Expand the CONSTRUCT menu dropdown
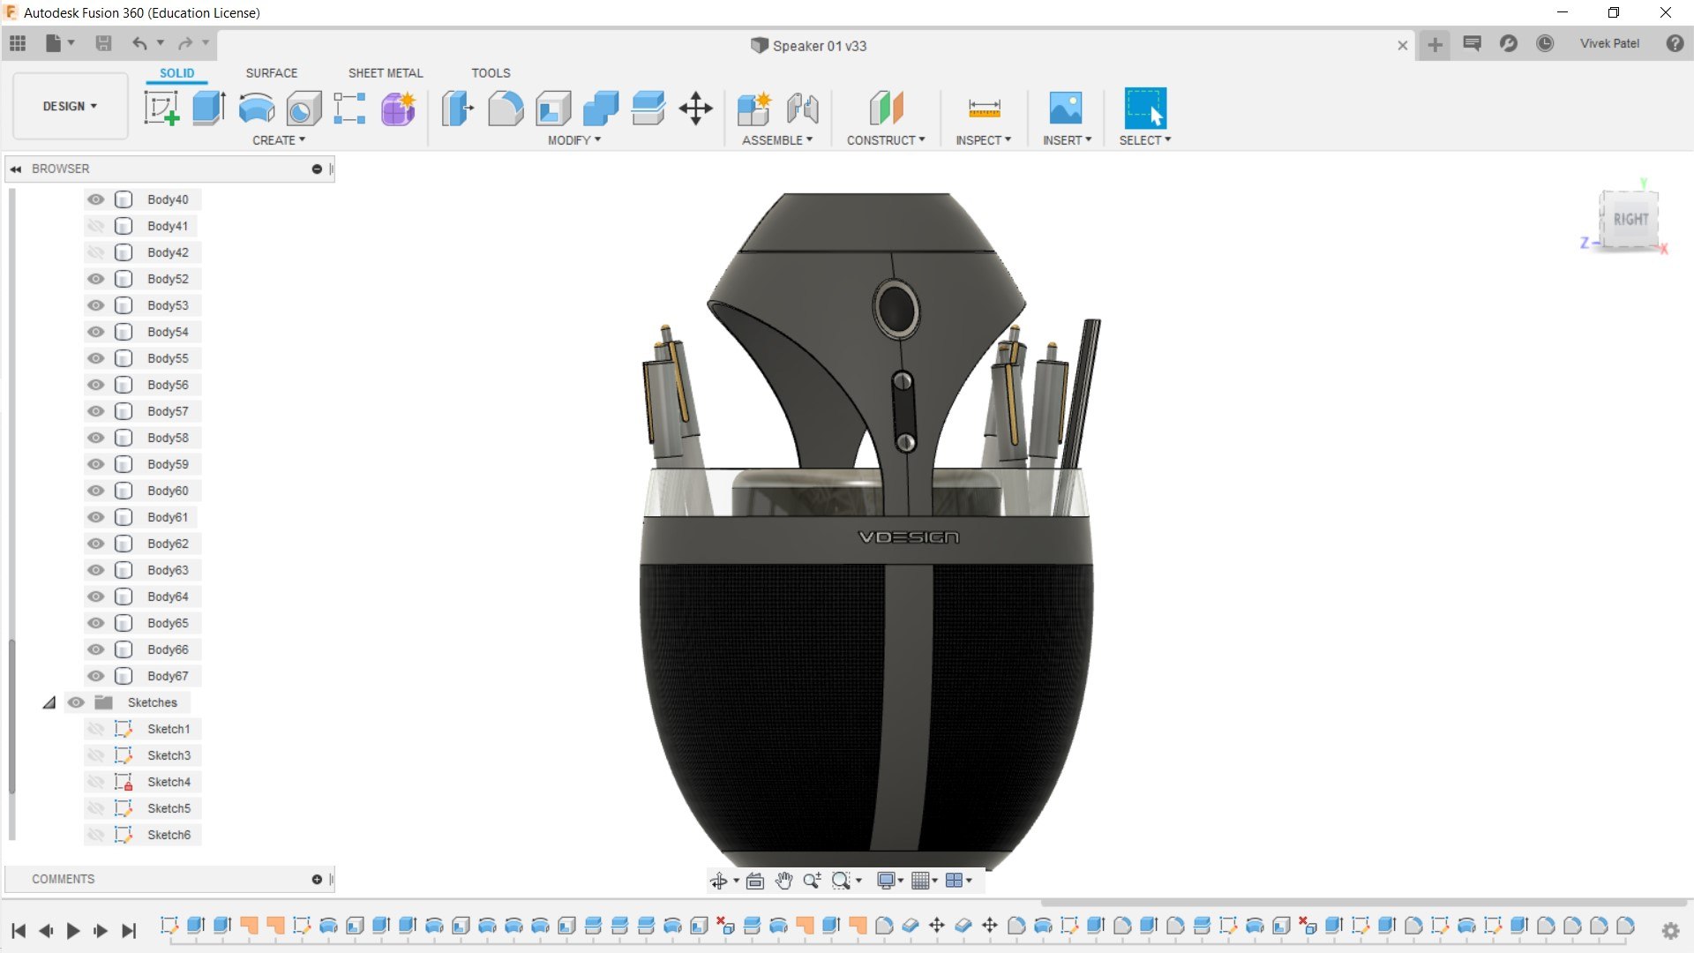Screen dimensions: 1694x953 886,140
